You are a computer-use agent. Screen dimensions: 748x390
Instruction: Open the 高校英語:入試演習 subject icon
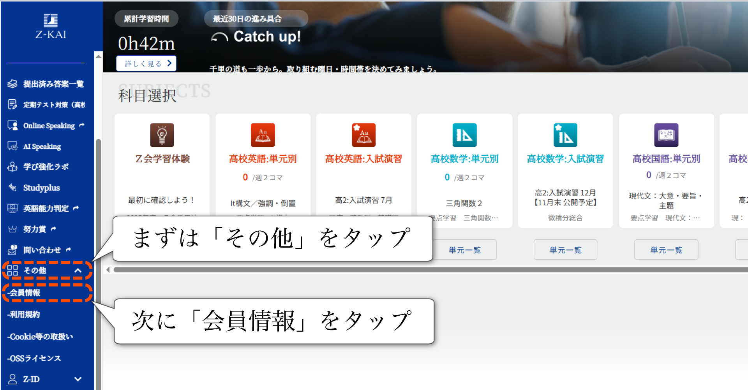click(363, 135)
